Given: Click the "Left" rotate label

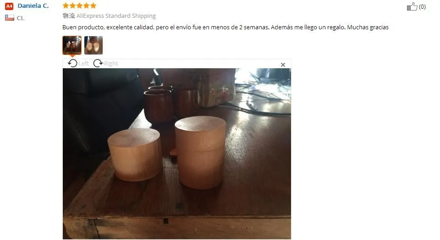Looking at the screenshot, I should [x=83, y=64].
